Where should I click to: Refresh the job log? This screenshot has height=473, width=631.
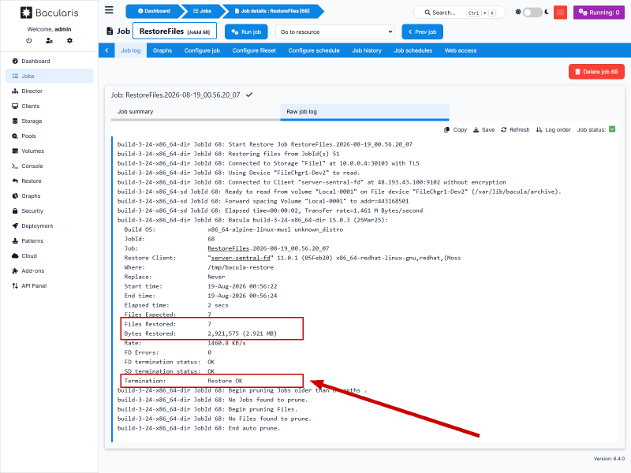point(515,129)
